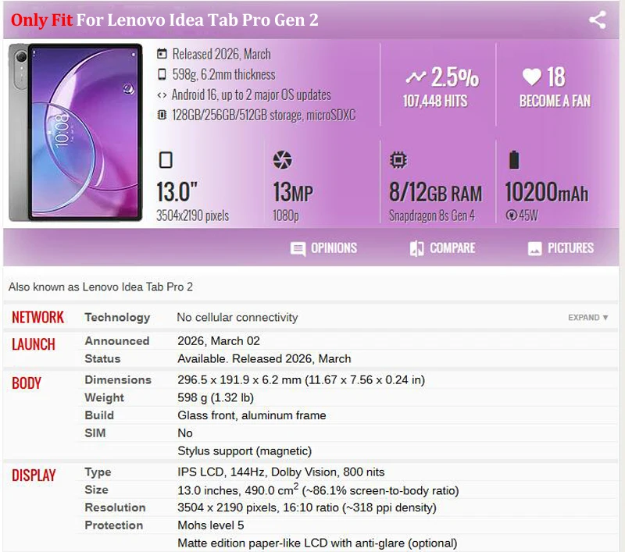Click 'No cellular connectivity' value
The width and height of the screenshot is (625, 552).
point(237,318)
